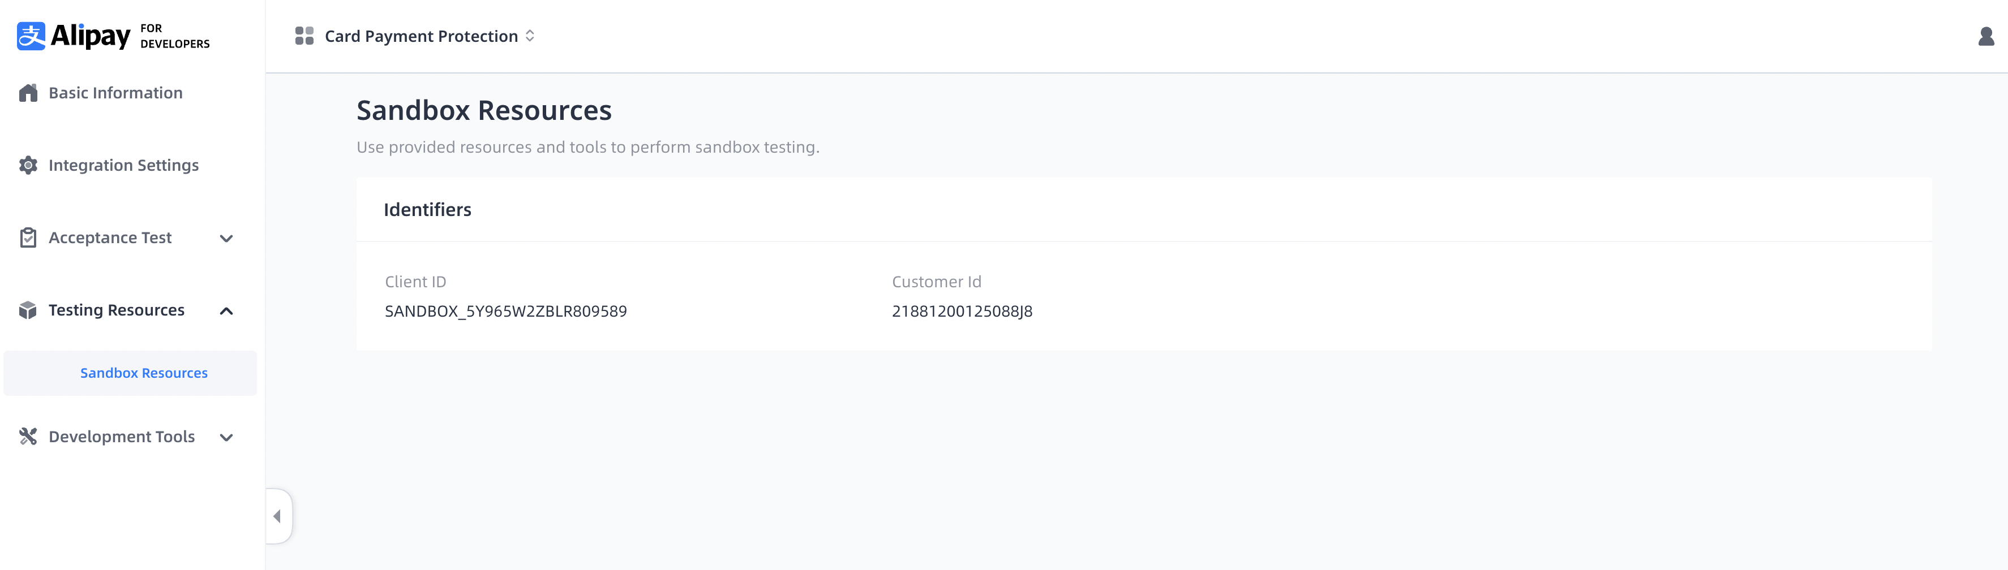Image resolution: width=2008 pixels, height=570 pixels.
Task: Open the Card Payment Protection switcher
Action: point(429,36)
